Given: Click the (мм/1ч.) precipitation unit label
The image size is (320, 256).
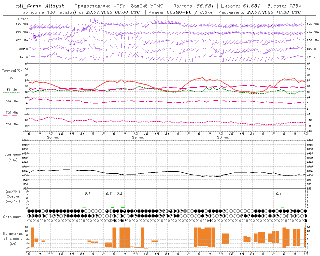Looking at the screenshot, I should 13,201.
